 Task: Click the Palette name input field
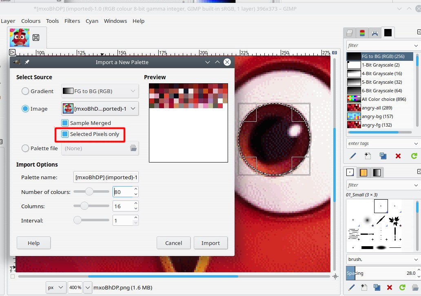(106, 177)
